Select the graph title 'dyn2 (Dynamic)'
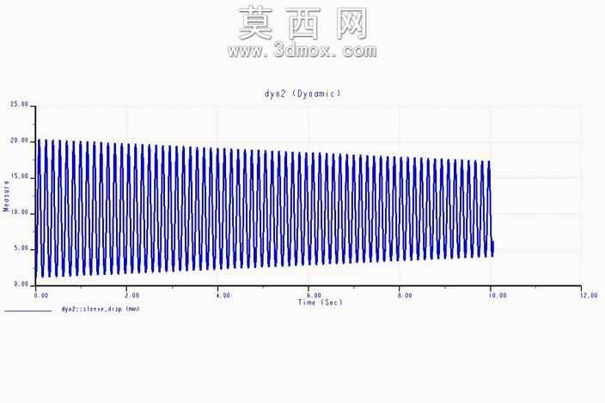 302,94
